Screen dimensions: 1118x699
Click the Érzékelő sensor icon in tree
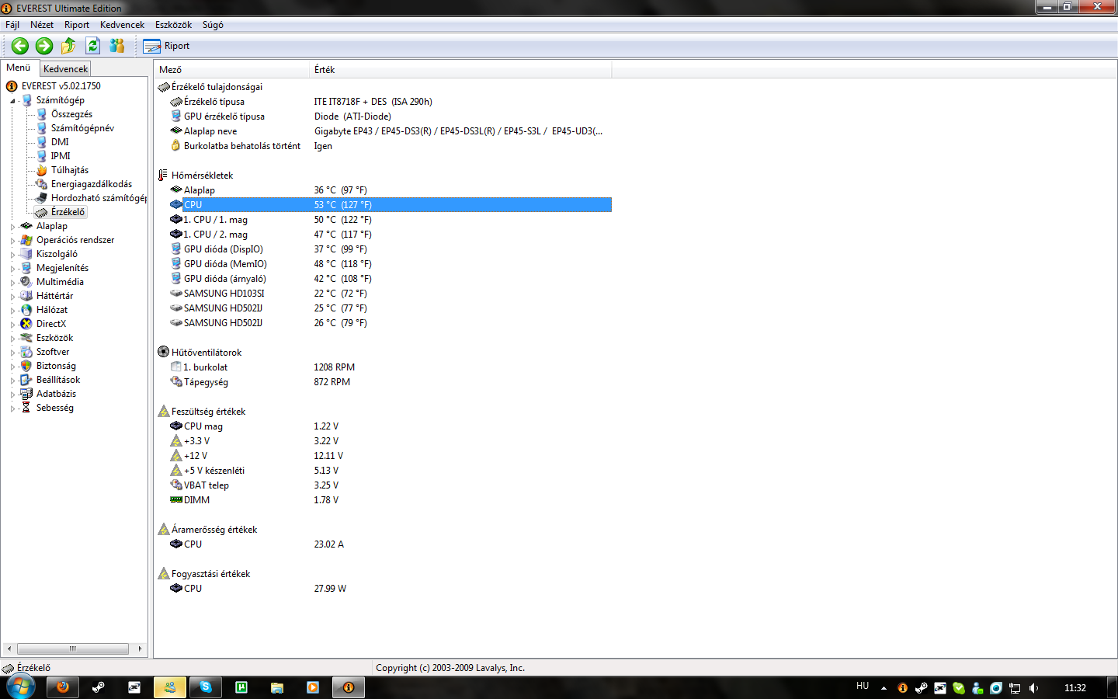[42, 212]
